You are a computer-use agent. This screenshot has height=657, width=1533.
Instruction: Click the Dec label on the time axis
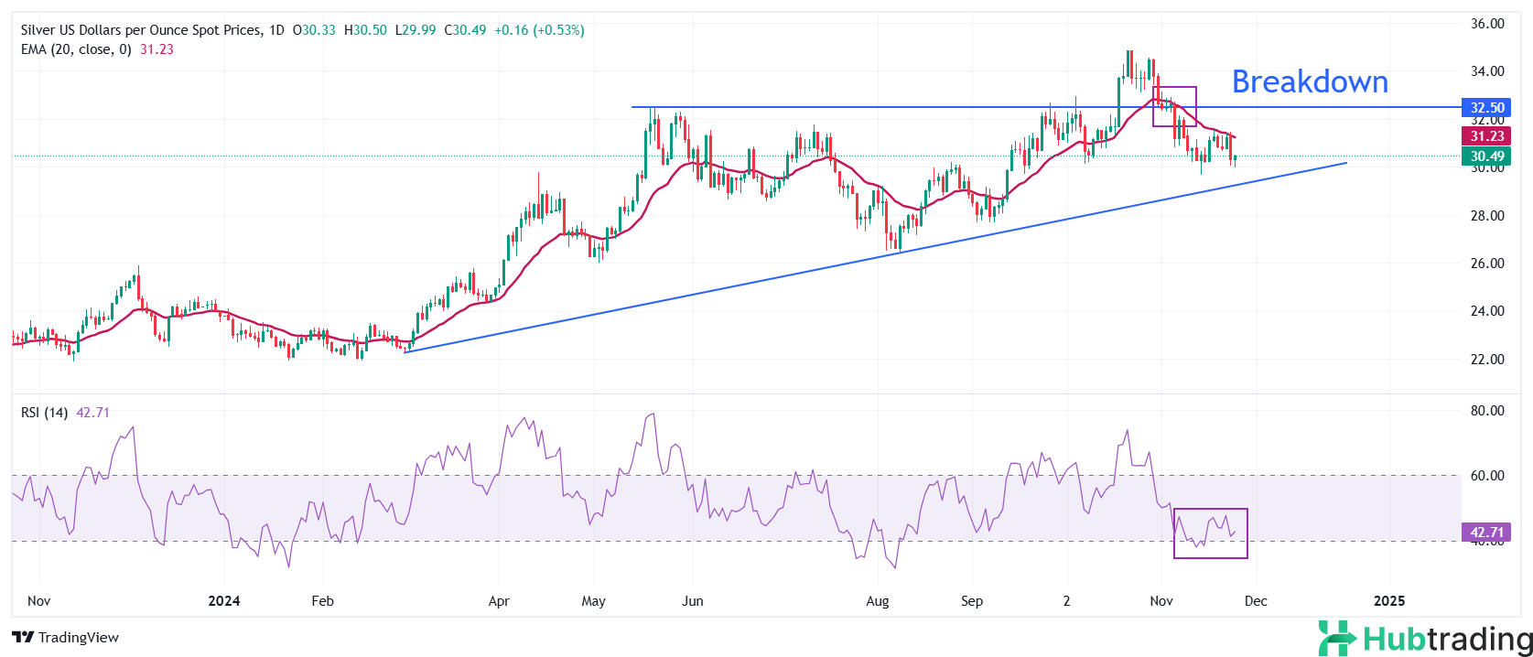coord(1256,601)
